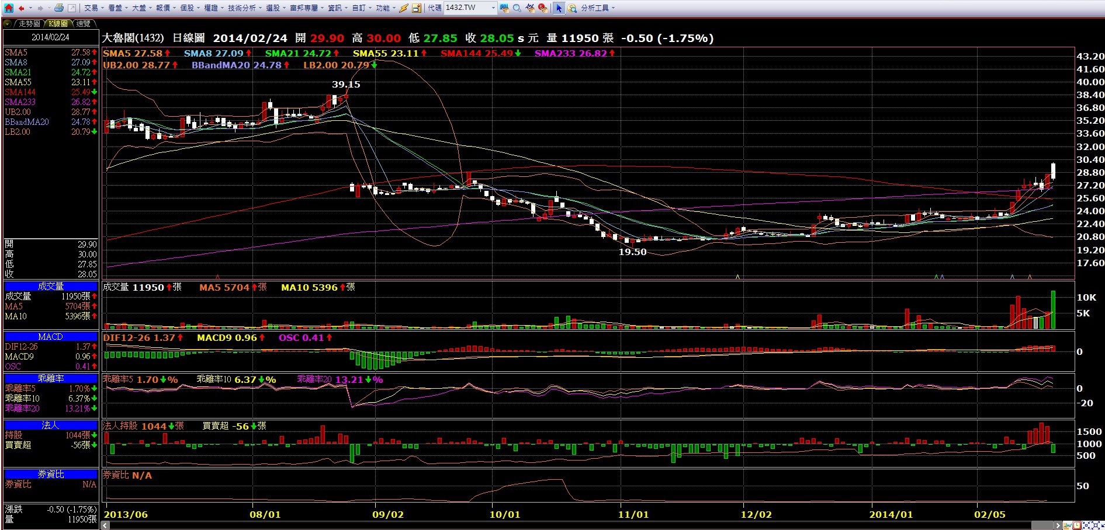Go back with the red arrow
This screenshot has height=530, width=1105.
[x=22, y=8]
